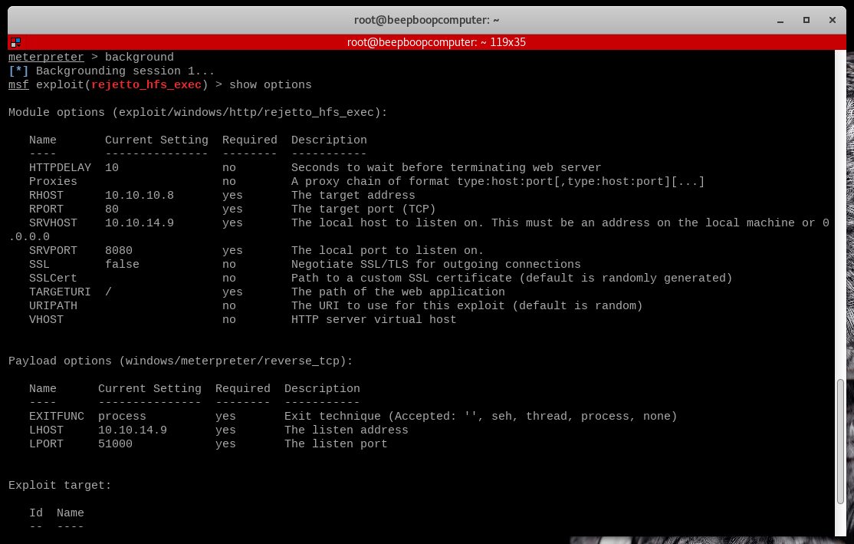
Task: Click the TARGETURI option name
Action: click(60, 292)
